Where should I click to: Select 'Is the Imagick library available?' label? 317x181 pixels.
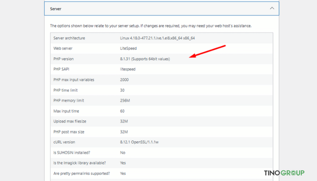(x=79, y=163)
